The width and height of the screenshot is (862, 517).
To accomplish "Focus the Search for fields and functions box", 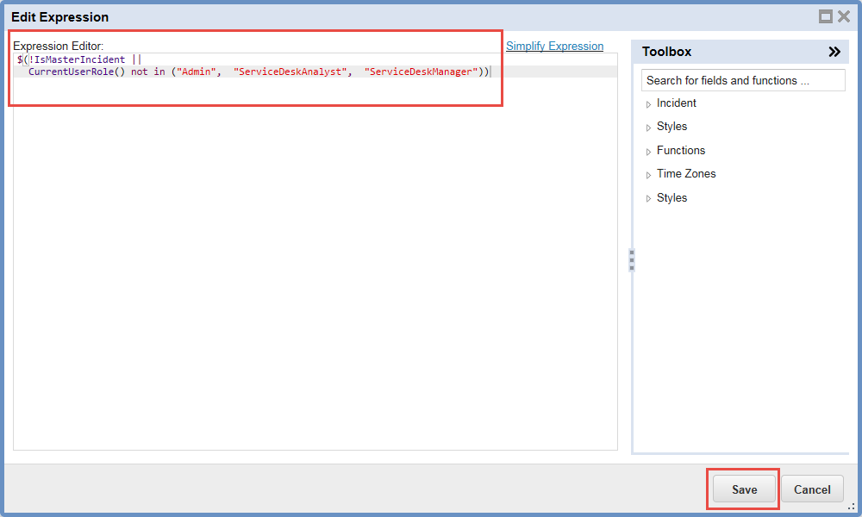I will click(x=743, y=80).
